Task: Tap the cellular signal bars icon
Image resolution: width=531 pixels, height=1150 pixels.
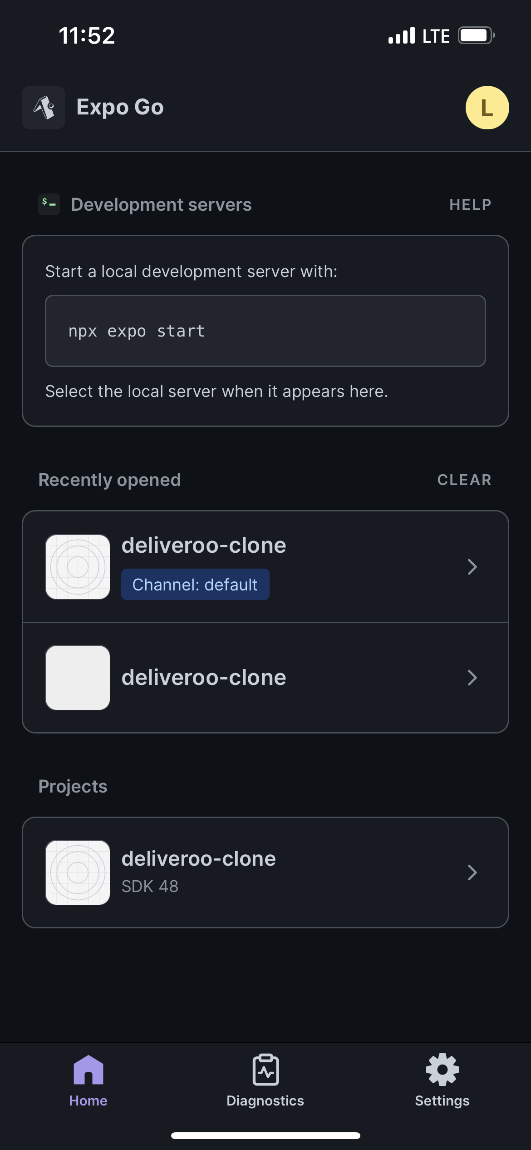Action: pos(402,35)
